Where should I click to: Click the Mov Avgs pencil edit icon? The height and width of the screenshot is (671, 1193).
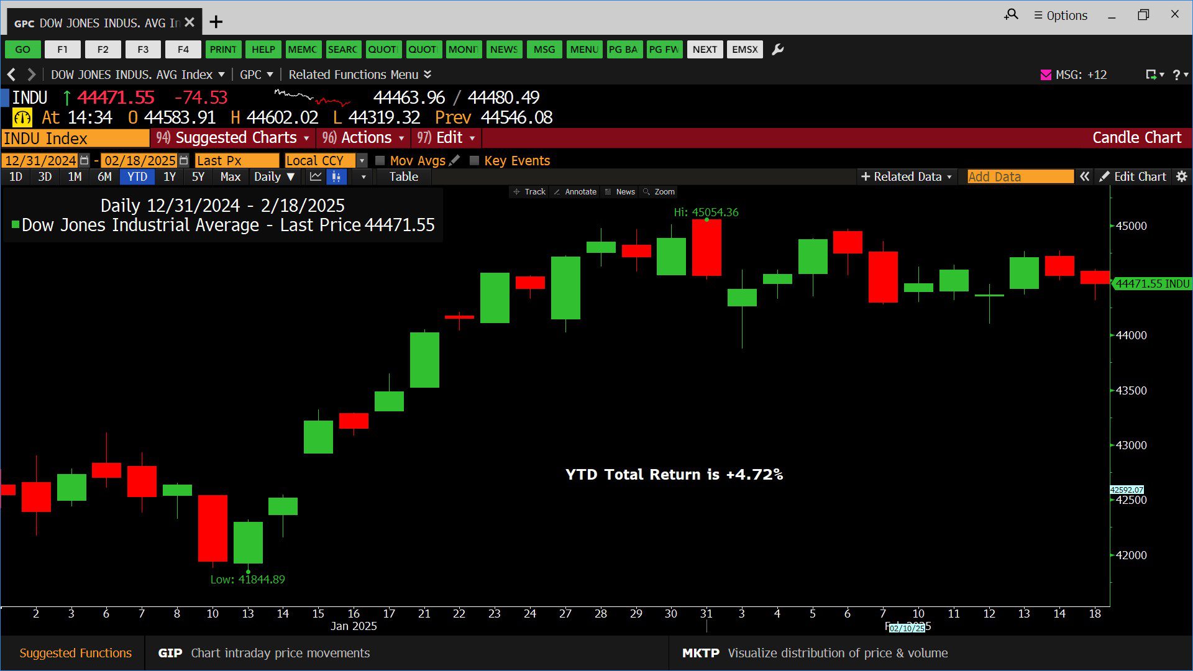[x=455, y=160]
